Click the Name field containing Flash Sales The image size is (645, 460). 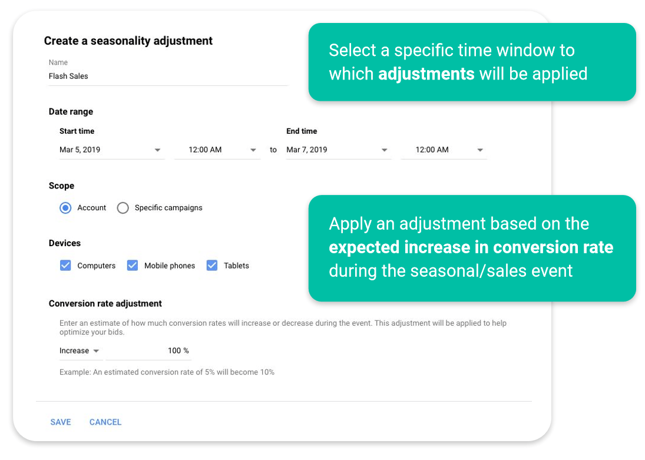[x=167, y=76]
